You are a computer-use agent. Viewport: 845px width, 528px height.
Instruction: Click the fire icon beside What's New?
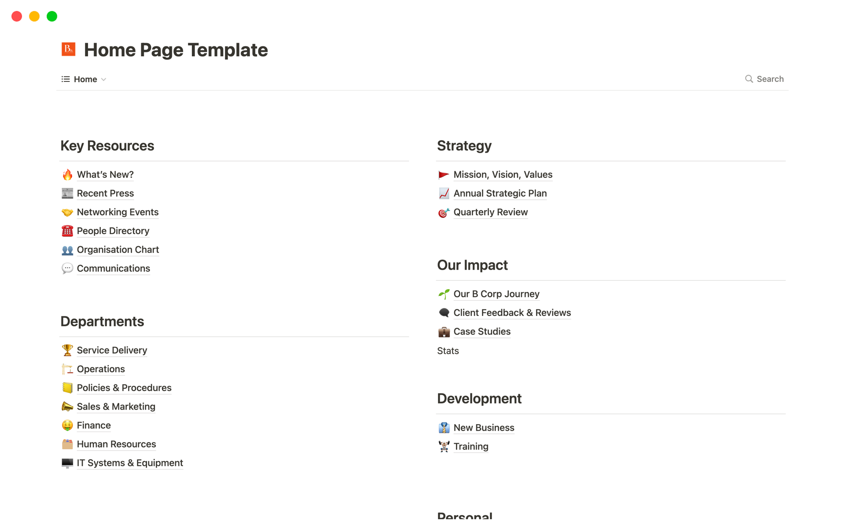(x=67, y=175)
